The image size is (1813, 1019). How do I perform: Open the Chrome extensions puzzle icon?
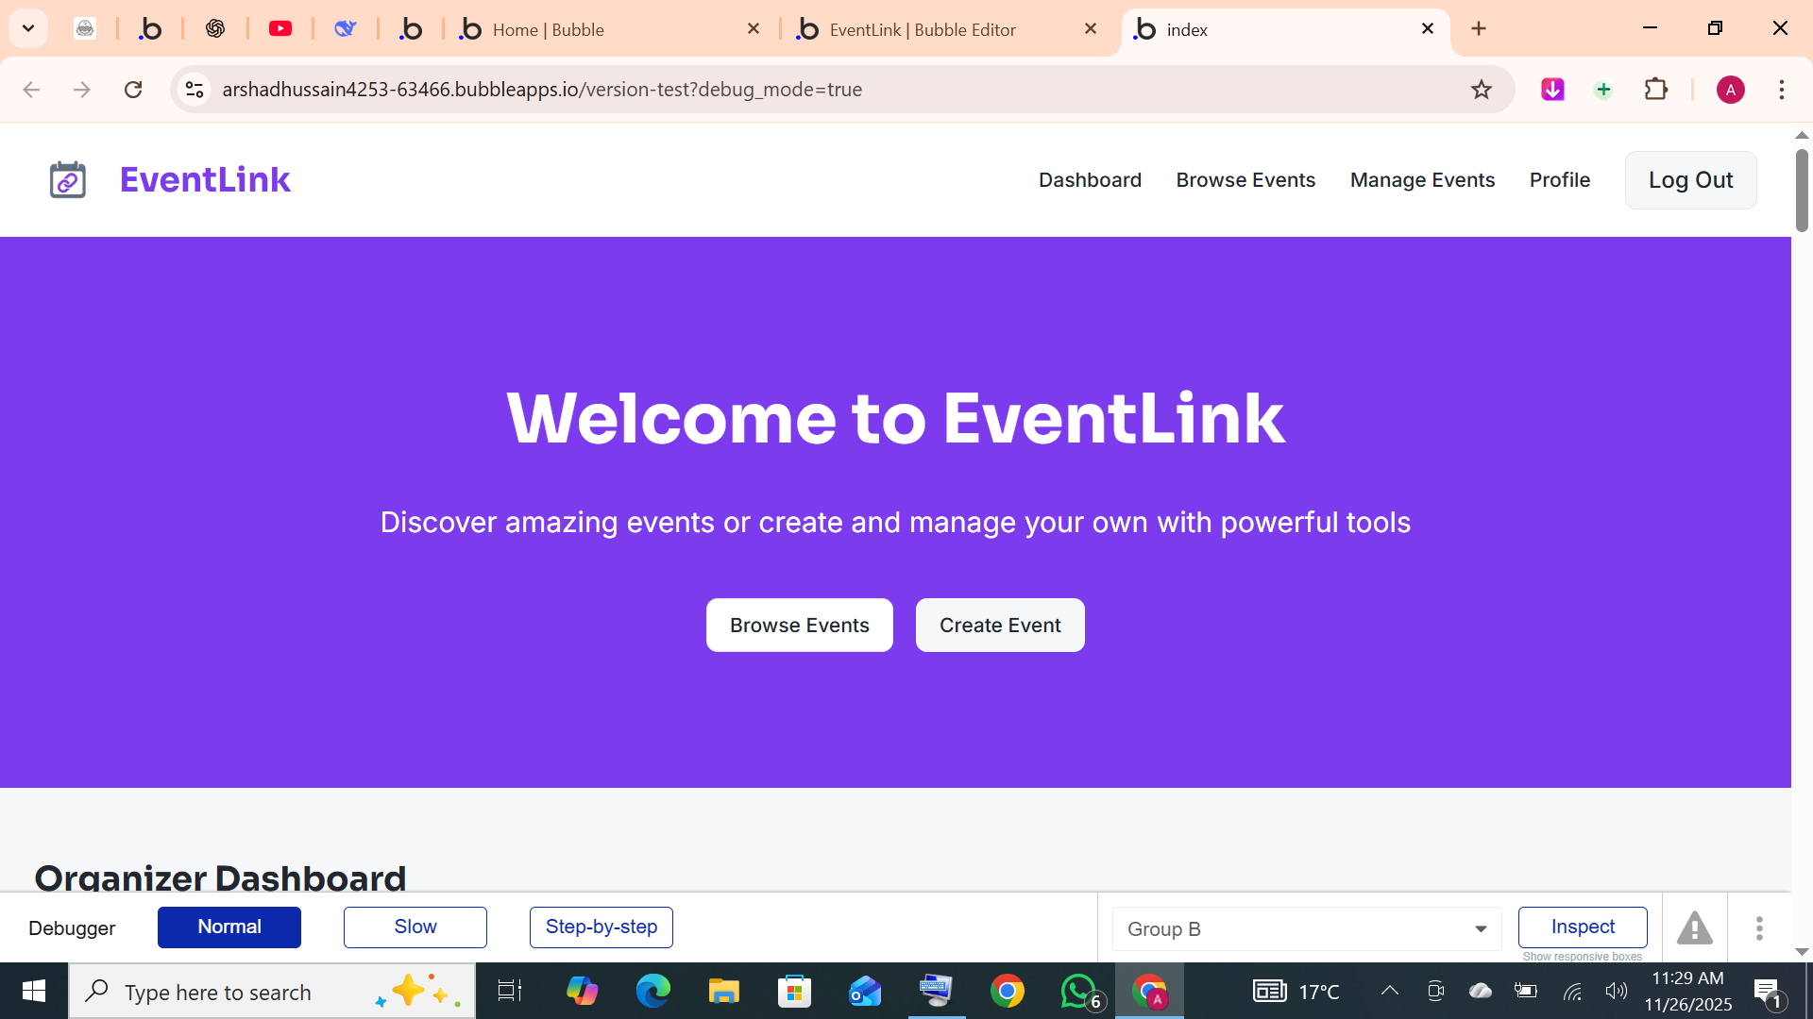point(1656,90)
